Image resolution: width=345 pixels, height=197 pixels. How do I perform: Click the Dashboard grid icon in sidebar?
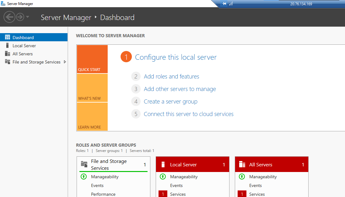coord(8,37)
